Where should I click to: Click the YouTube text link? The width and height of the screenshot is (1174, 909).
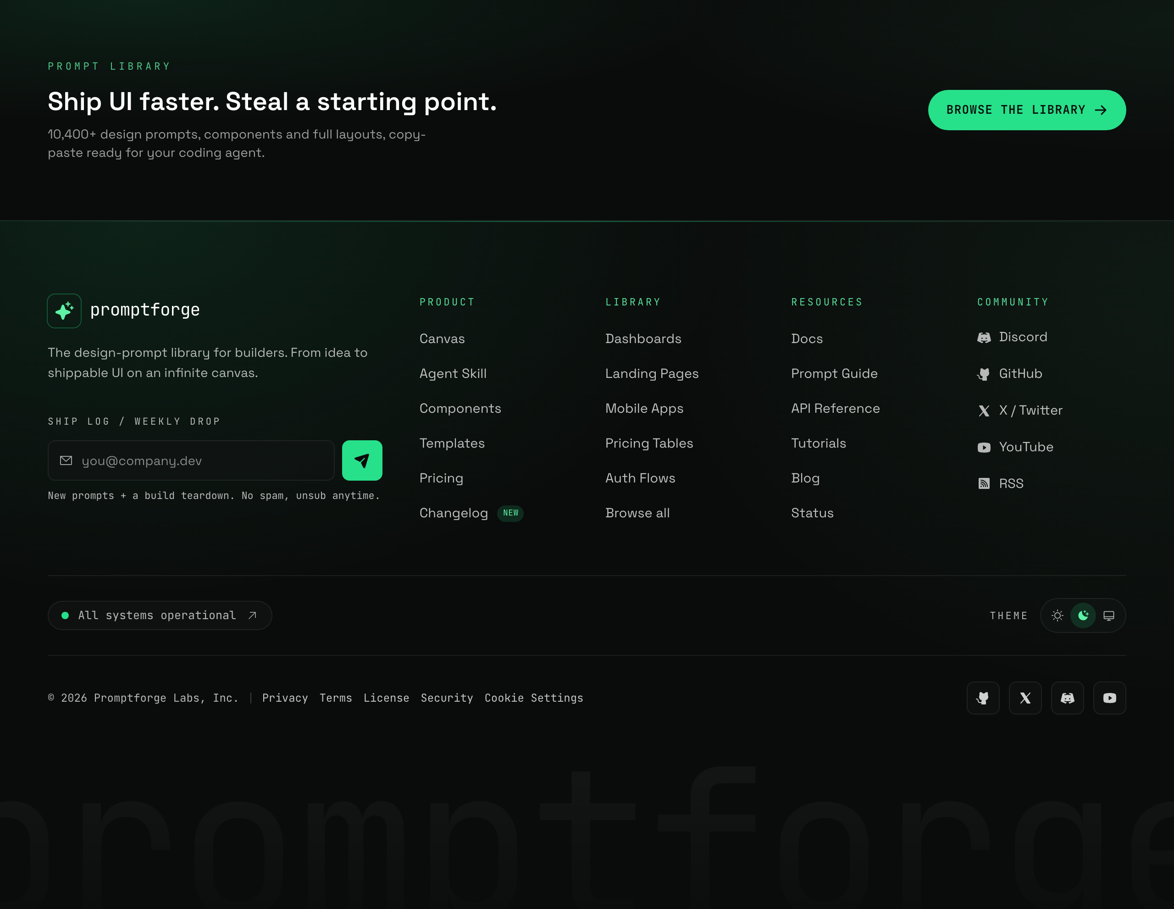(x=1026, y=447)
